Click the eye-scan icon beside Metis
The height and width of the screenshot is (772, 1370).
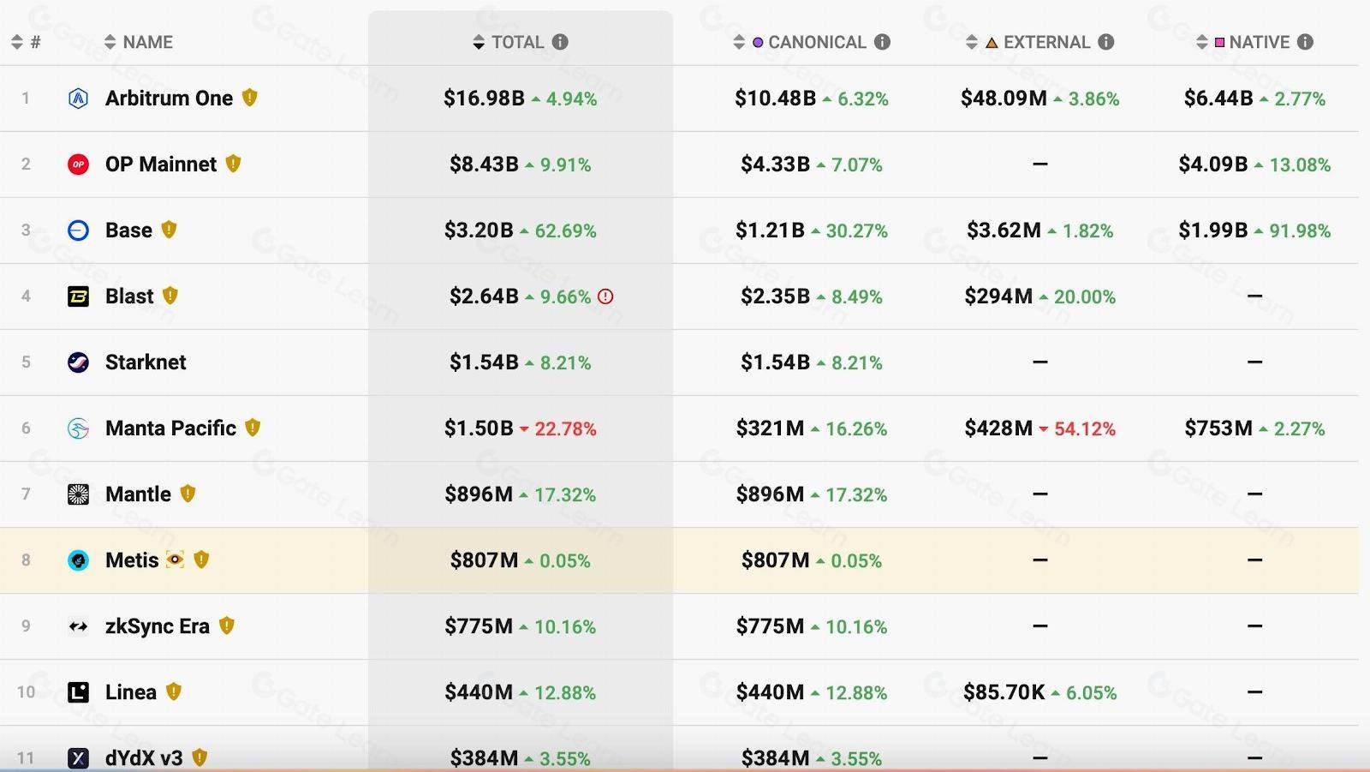tap(175, 560)
